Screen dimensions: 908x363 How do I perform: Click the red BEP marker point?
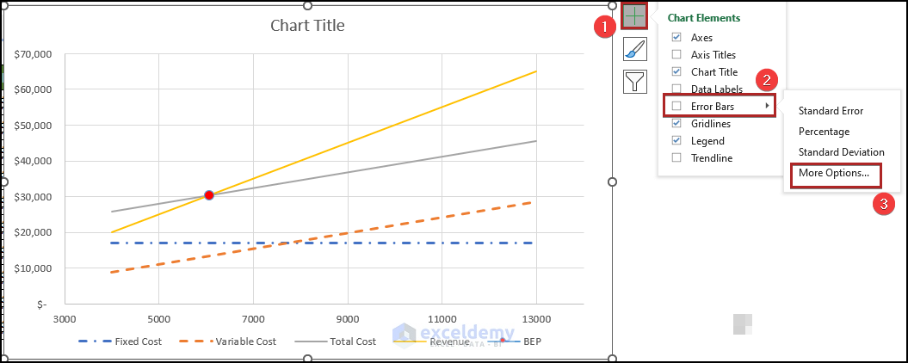(208, 195)
